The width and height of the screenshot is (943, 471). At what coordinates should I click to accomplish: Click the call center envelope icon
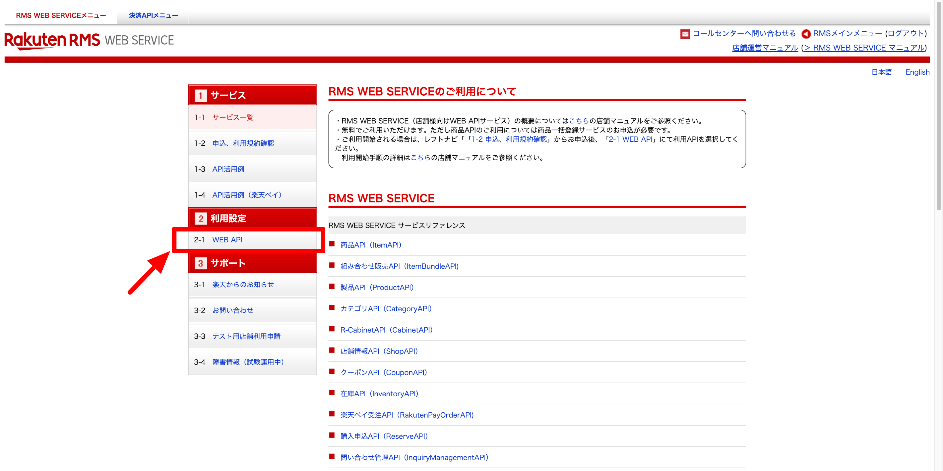685,34
